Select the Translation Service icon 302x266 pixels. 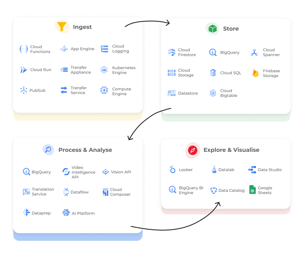[27, 192]
